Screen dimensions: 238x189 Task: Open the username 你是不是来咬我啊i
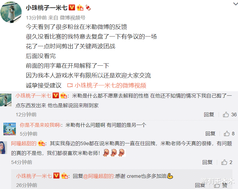pos(40,125)
